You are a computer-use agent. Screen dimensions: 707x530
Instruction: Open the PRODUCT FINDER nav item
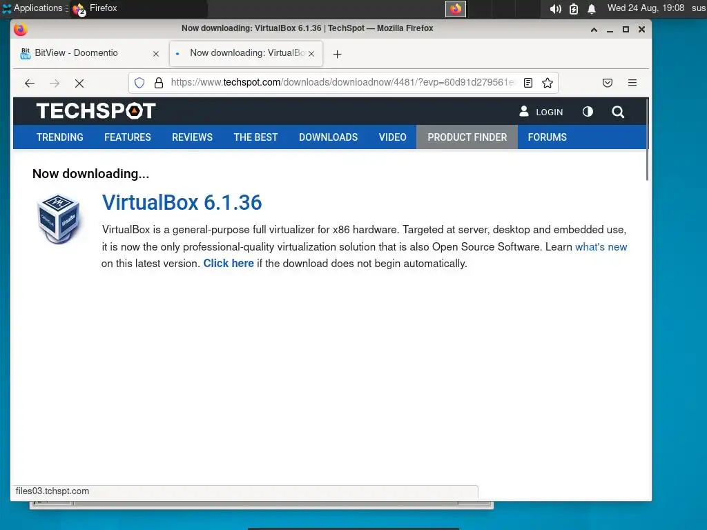[x=467, y=137]
